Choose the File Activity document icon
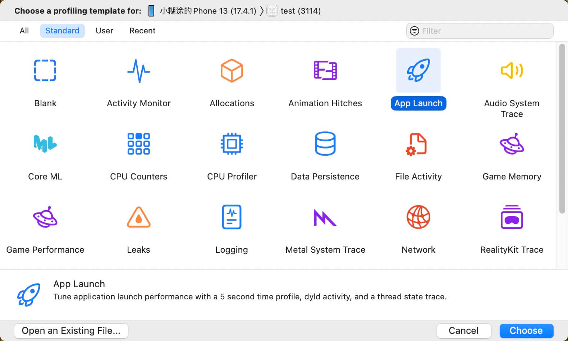The image size is (568, 341). 416,144
